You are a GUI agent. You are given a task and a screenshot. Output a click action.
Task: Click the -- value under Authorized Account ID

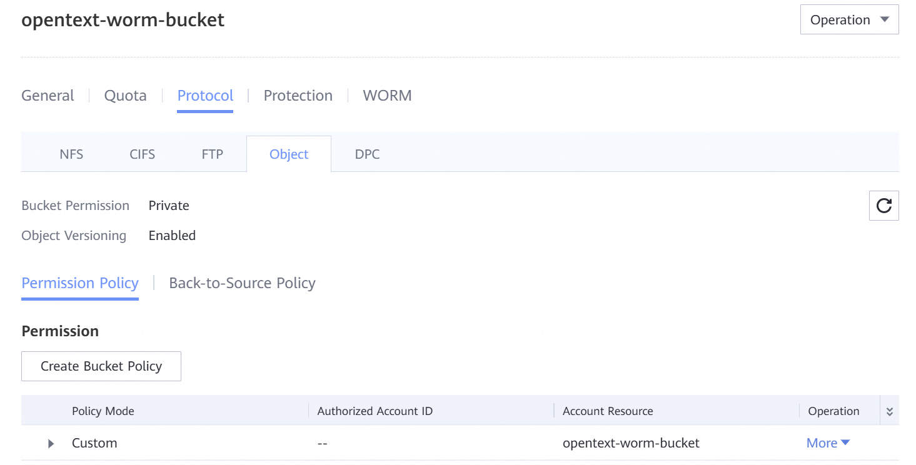click(x=323, y=443)
